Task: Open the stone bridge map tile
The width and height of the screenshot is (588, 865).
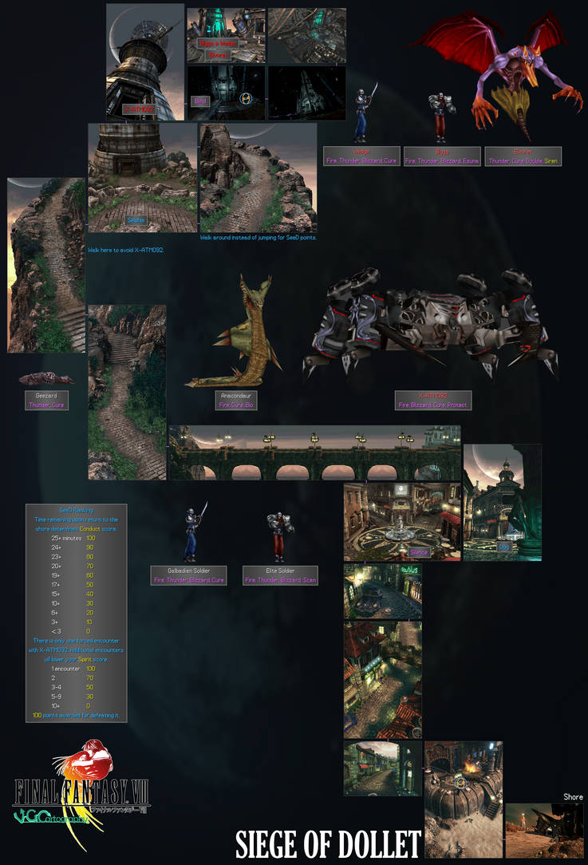Action: 314,452
